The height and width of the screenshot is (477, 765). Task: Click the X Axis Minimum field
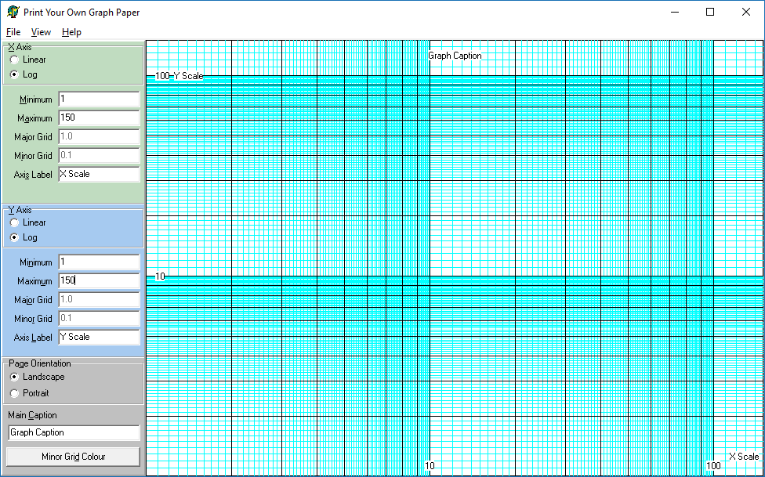99,99
